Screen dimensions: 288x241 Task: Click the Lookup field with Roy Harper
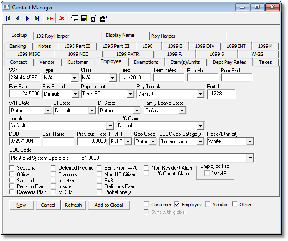pyautogui.click(x=67, y=36)
